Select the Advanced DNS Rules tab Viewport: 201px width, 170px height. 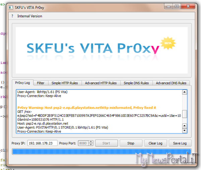(171, 83)
